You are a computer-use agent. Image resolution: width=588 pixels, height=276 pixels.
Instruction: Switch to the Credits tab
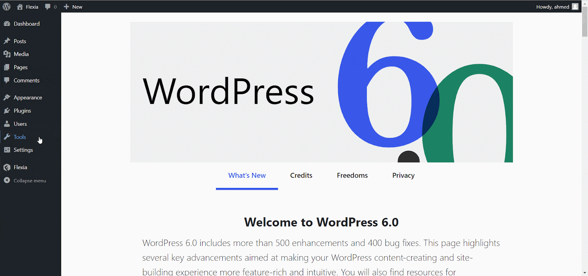301,175
